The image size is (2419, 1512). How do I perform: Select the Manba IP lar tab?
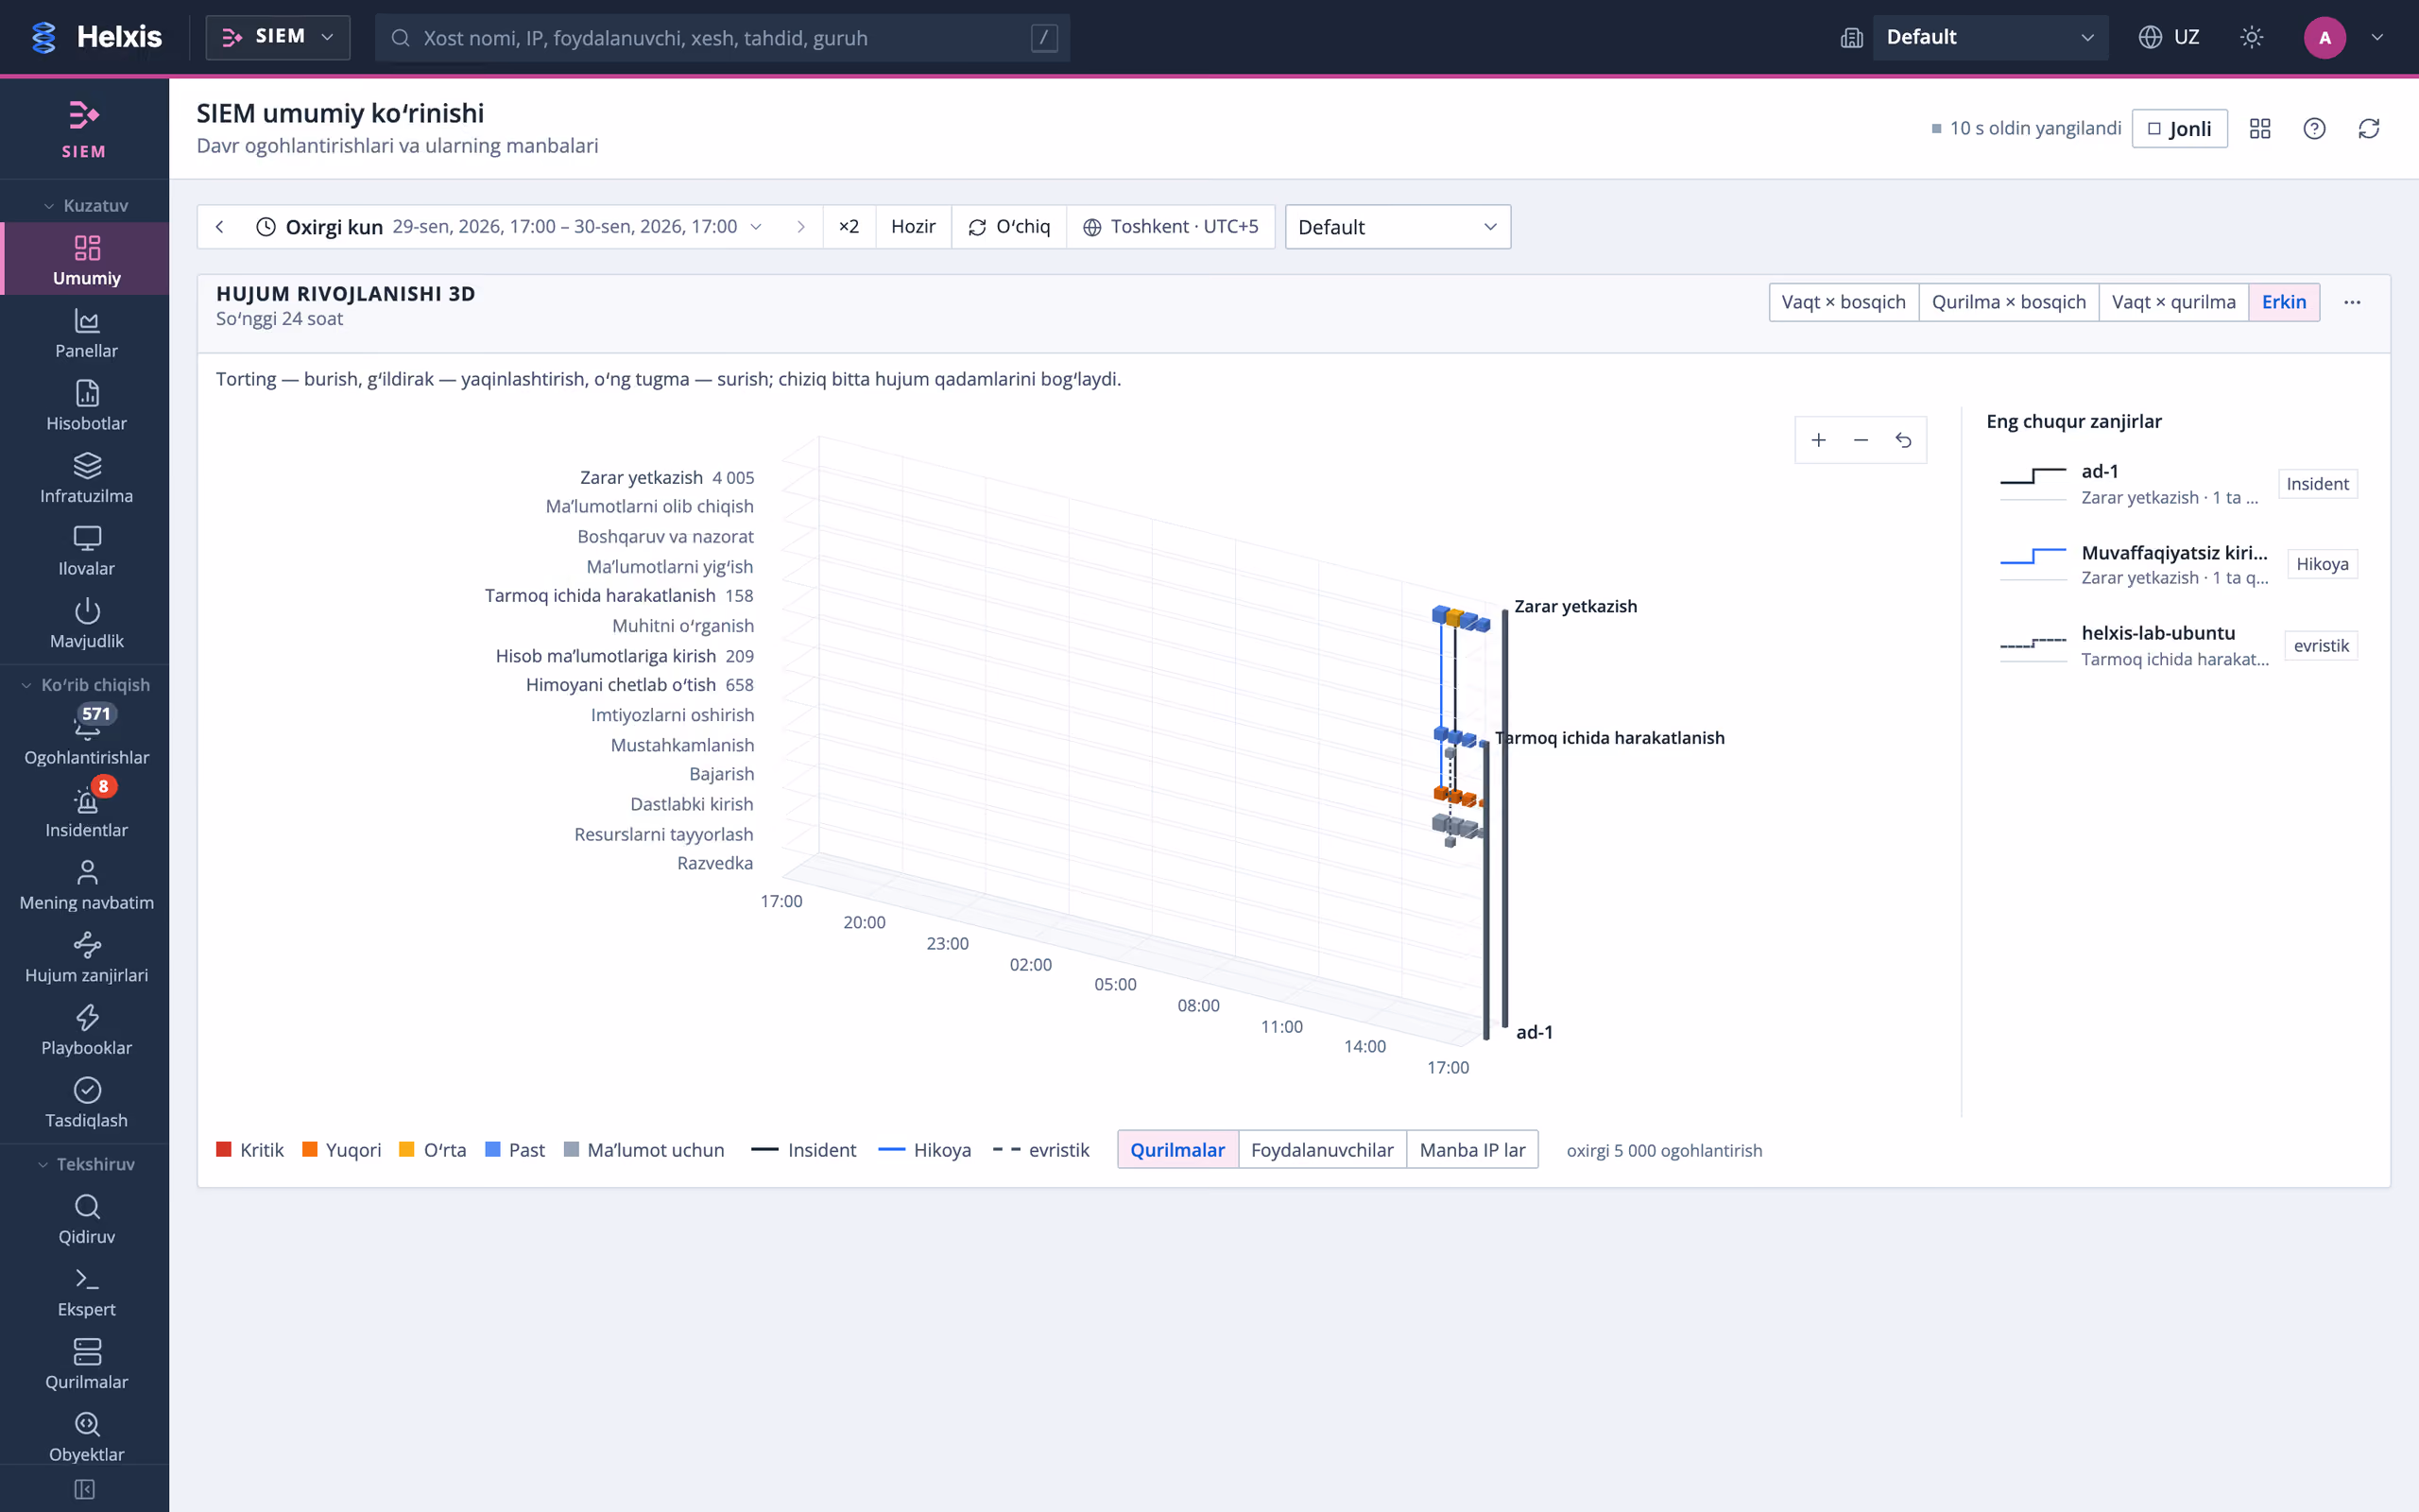coord(1471,1150)
